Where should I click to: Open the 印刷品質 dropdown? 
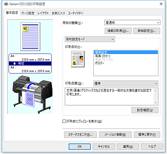[126, 83]
